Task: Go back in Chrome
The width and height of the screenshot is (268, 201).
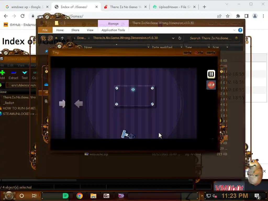Action: tap(6, 16)
